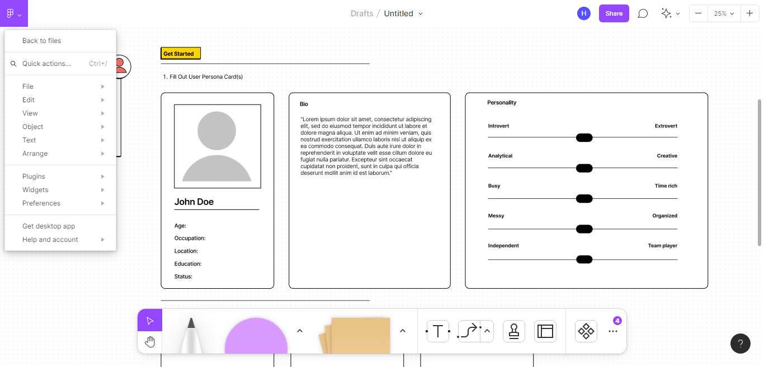This screenshot has height=367, width=764.
Task: Click the Share button
Action: [614, 13]
